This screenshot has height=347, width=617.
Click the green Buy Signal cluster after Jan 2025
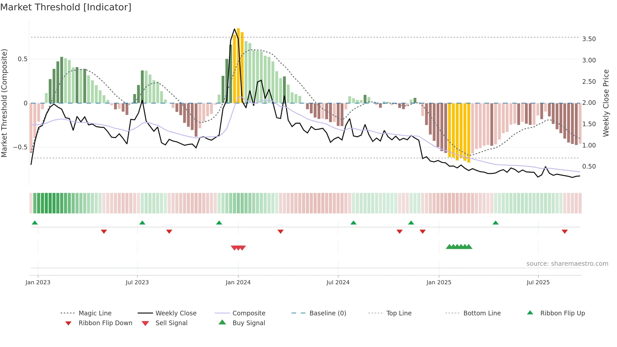[459, 246]
